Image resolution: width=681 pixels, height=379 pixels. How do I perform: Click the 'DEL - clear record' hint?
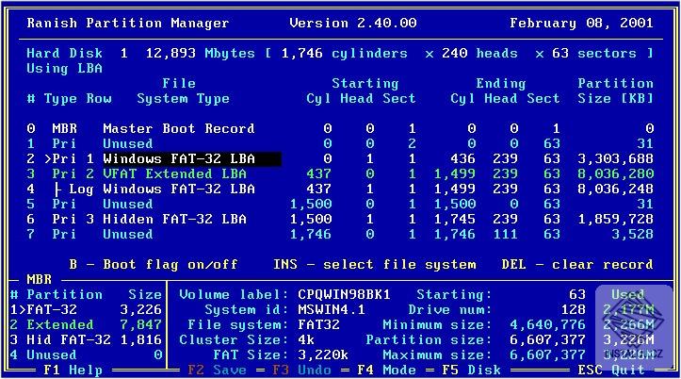[577, 264]
